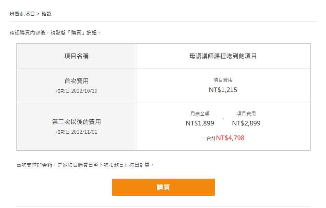Click the 首次費用 row label
The height and width of the screenshot is (208, 326).
[x=76, y=81]
